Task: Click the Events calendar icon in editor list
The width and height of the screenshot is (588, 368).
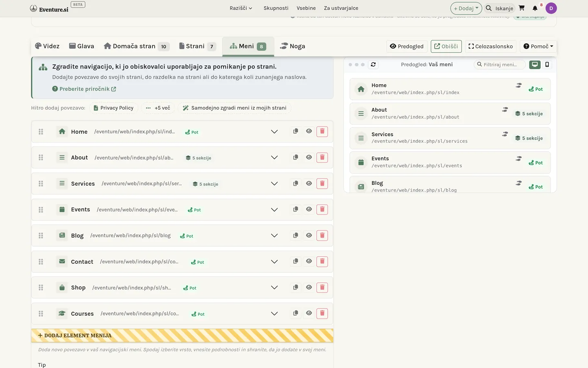Action: click(62, 209)
